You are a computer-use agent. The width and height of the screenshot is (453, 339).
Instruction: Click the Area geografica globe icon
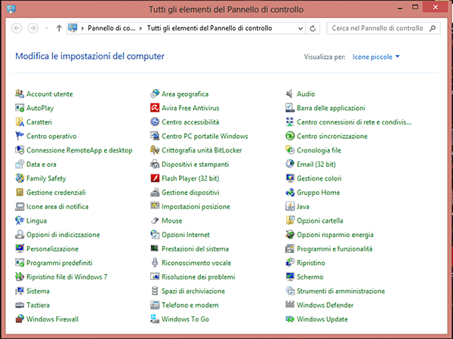tap(155, 94)
